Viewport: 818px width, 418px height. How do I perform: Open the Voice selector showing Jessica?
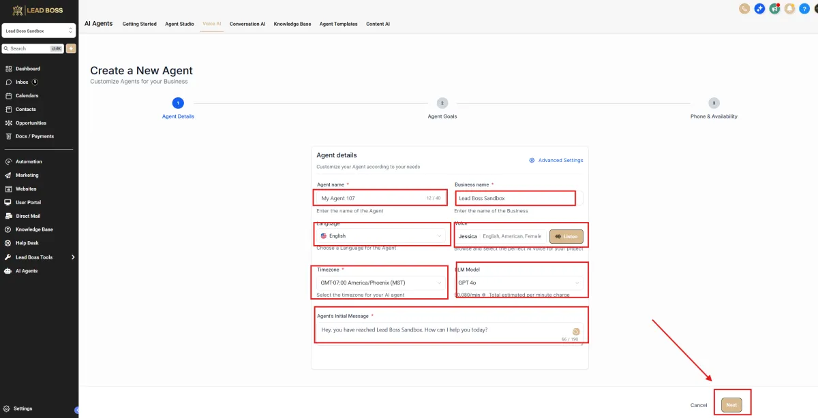[x=501, y=236]
